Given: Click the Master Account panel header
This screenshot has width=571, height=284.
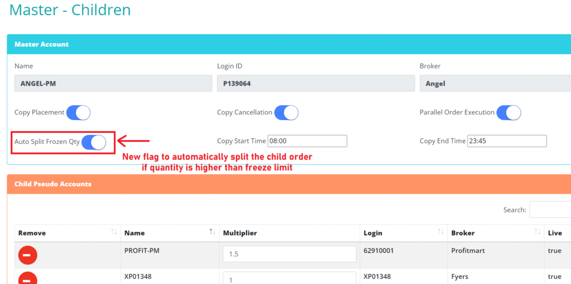Looking at the screenshot, I should point(289,44).
